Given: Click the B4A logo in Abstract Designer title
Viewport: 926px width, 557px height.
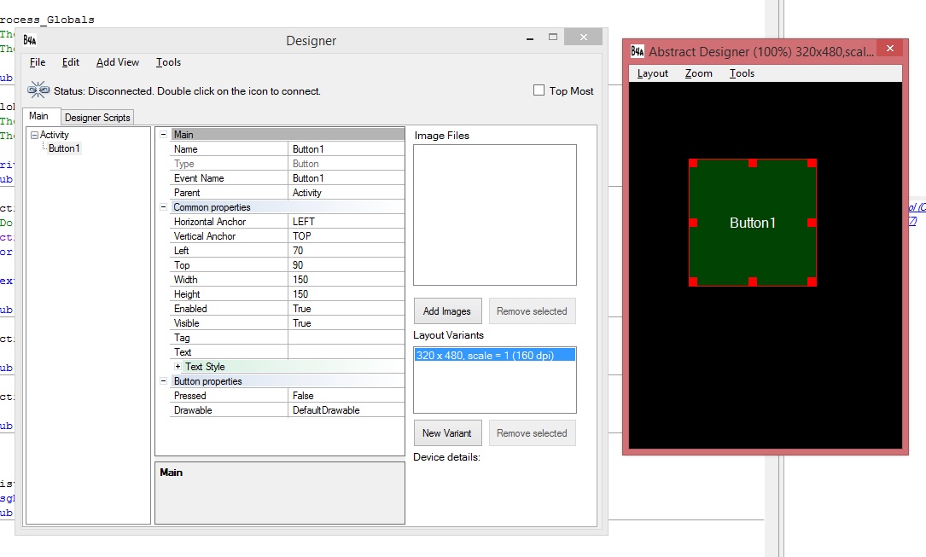Looking at the screenshot, I should (638, 51).
